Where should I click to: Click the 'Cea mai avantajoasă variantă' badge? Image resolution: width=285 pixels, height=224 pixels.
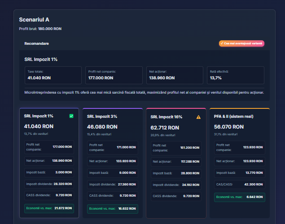241,43
